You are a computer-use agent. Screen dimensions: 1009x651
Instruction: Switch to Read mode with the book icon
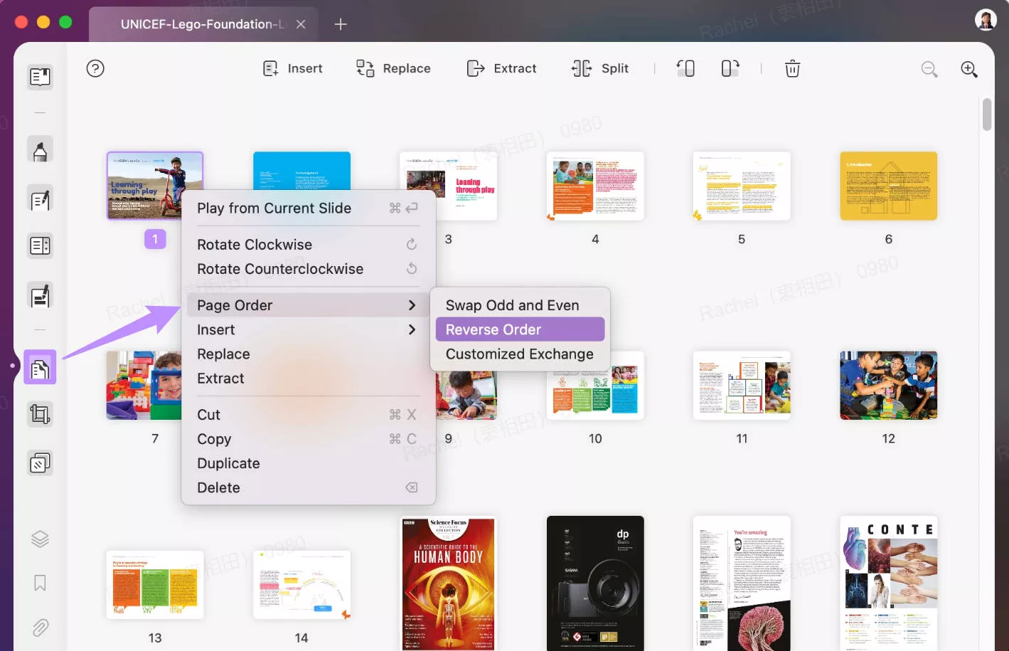(39, 77)
